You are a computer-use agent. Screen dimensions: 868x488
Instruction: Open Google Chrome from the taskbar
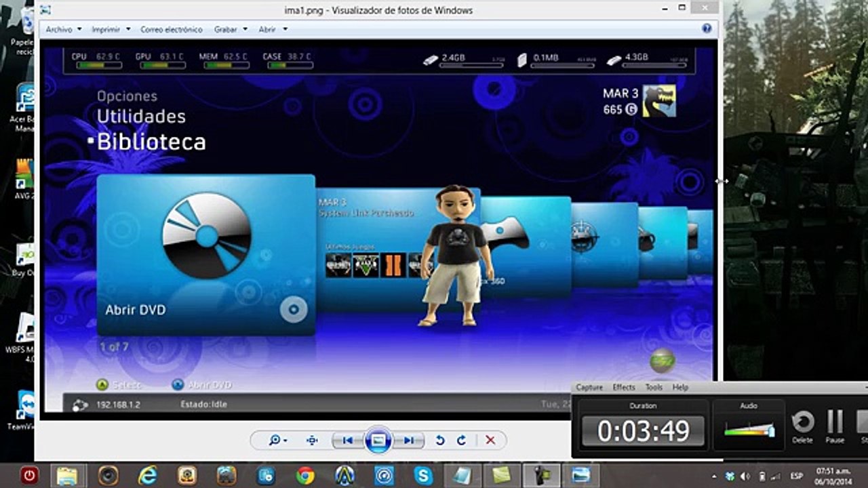pyautogui.click(x=306, y=476)
